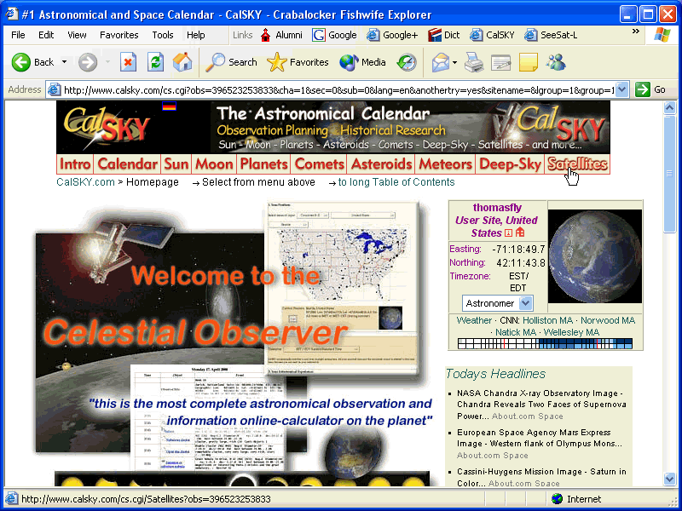Click the CalSKY.com breadcrumb link
This screenshot has height=511, width=682.
click(86, 182)
